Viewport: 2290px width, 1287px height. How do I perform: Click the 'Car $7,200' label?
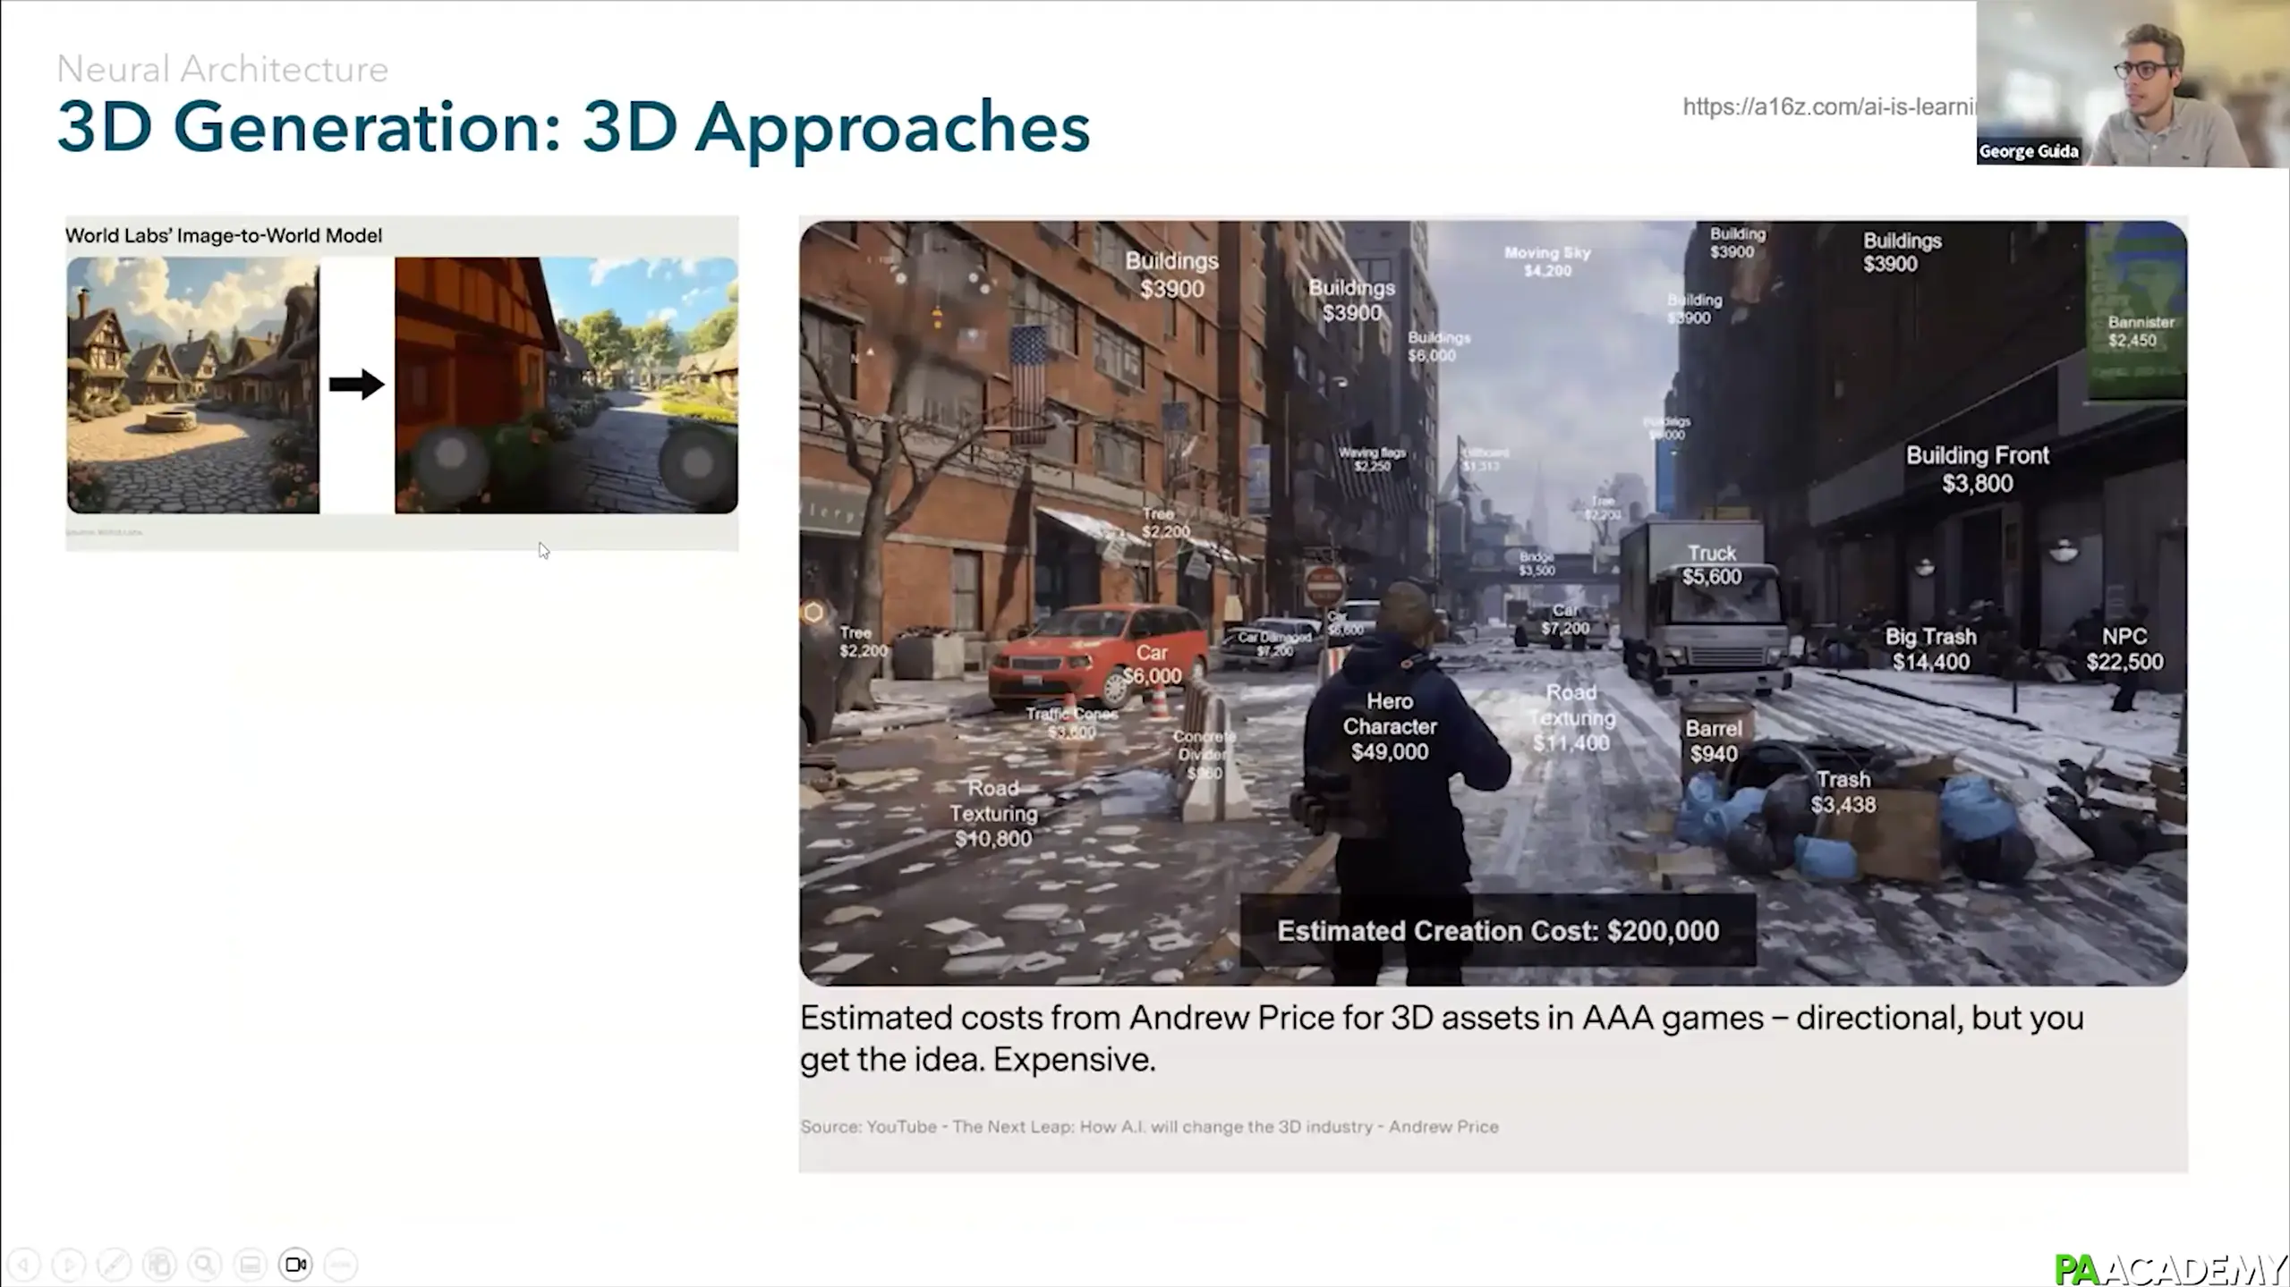click(1565, 619)
